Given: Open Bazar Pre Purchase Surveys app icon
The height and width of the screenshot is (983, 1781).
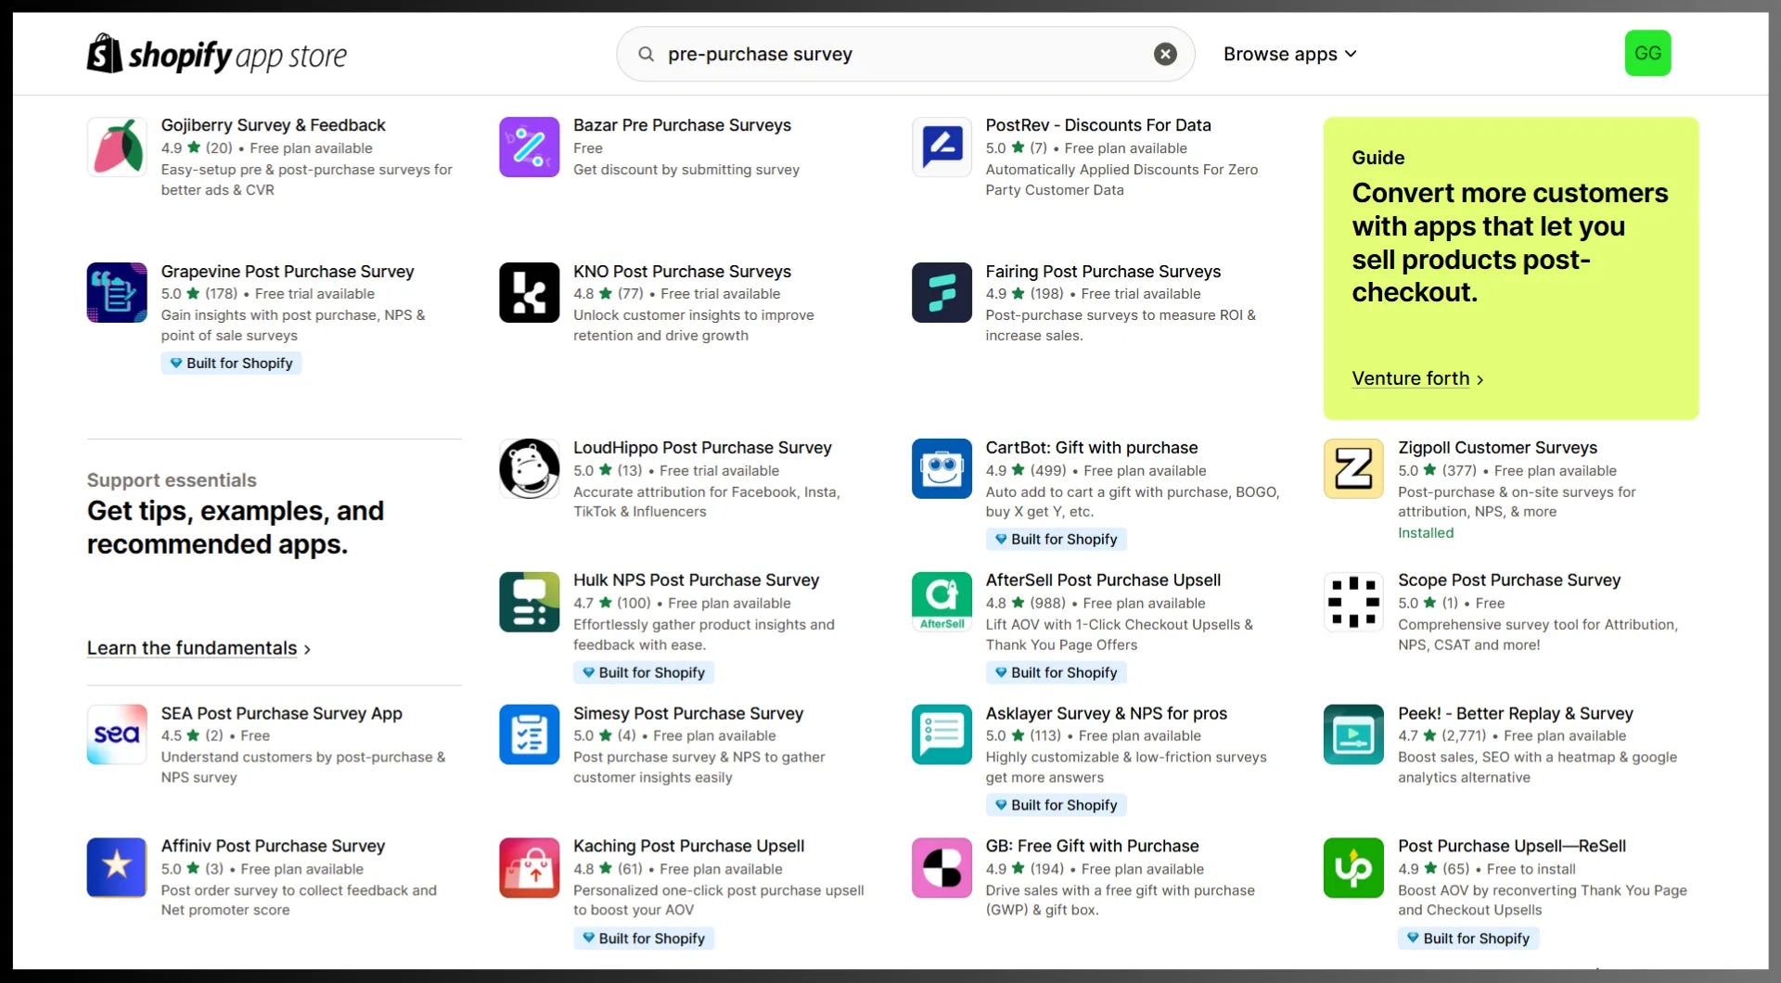Looking at the screenshot, I should coord(529,147).
